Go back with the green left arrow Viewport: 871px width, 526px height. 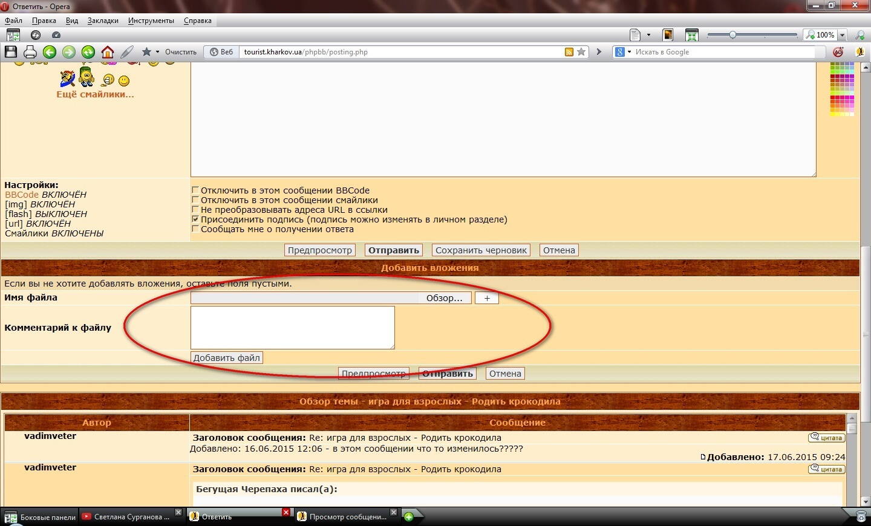[50, 52]
